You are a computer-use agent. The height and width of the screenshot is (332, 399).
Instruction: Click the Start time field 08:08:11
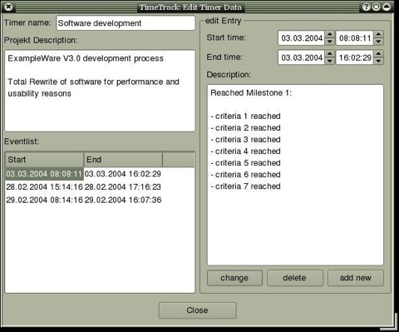[x=355, y=38]
